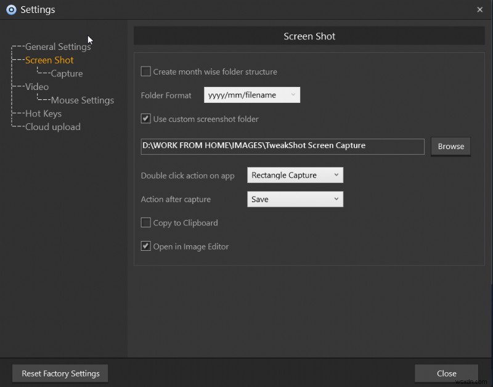The height and width of the screenshot is (387, 493).
Task: Open the Action after capture dropdown
Action: coord(295,199)
